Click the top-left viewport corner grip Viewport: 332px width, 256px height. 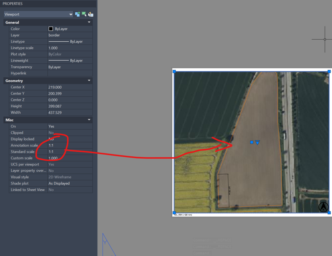tap(174, 71)
